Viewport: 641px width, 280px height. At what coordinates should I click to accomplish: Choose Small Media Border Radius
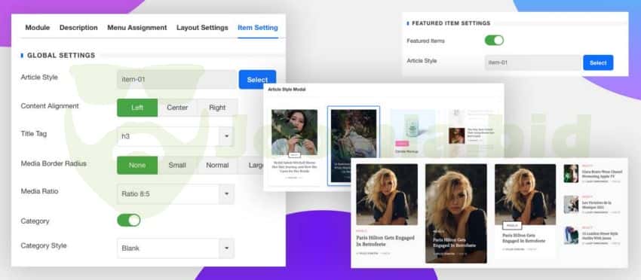(x=177, y=166)
